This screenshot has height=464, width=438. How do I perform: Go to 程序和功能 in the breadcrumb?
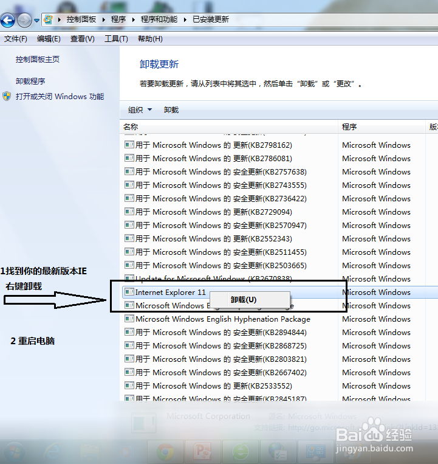(x=159, y=19)
